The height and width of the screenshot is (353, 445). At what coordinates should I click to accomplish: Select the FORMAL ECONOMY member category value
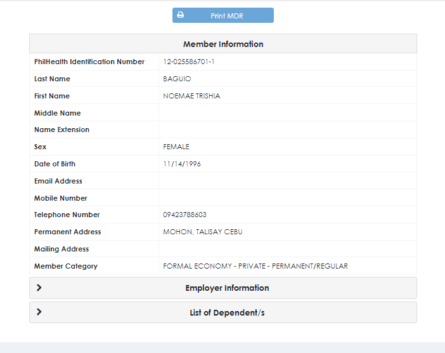[255, 267]
